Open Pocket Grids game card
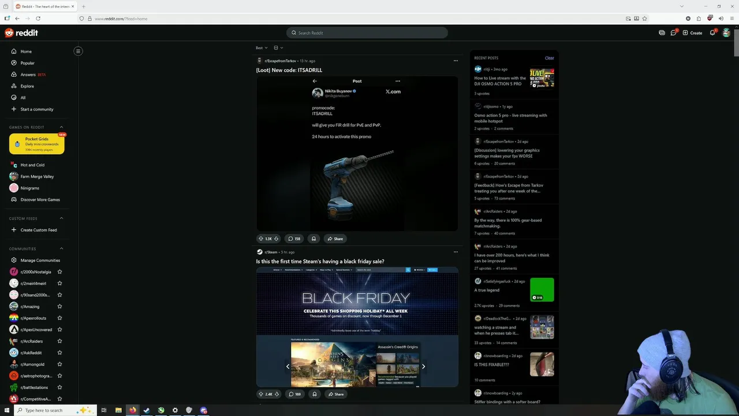The image size is (739, 416). click(37, 144)
